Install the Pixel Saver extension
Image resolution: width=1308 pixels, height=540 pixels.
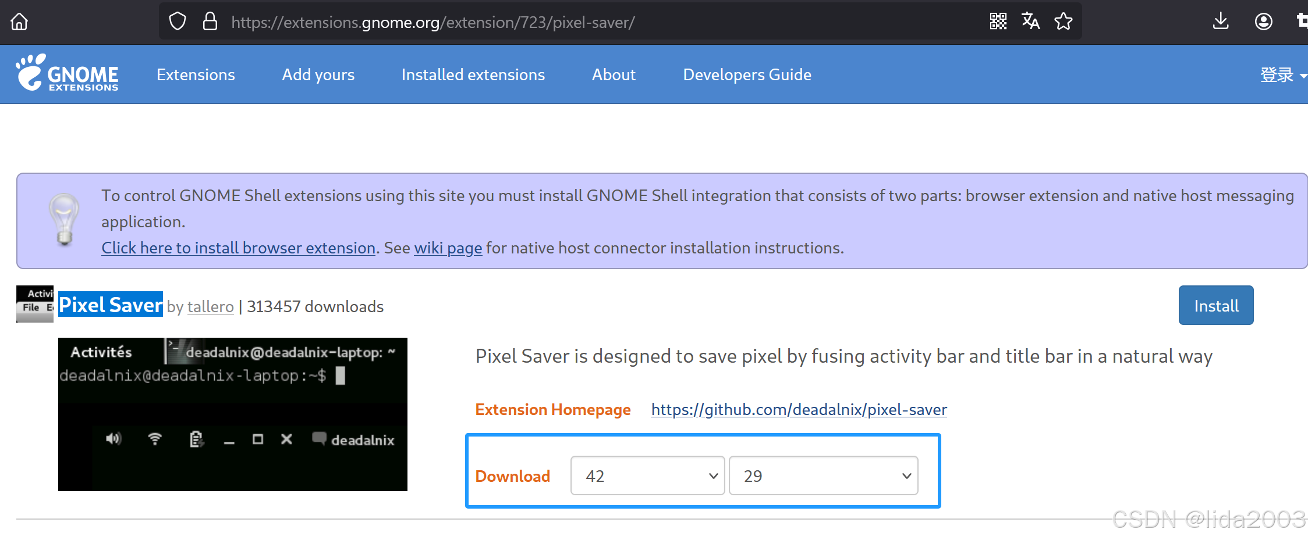pyautogui.click(x=1216, y=306)
